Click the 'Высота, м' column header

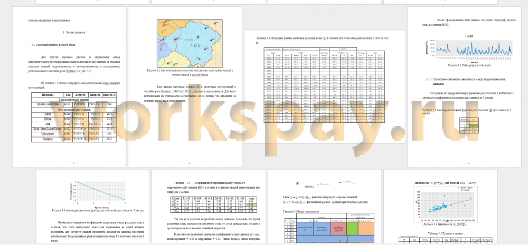[110, 95]
